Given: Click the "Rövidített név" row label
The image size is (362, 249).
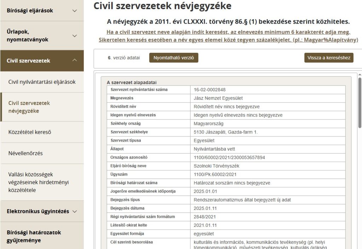Looking at the screenshot, I should [123, 107].
